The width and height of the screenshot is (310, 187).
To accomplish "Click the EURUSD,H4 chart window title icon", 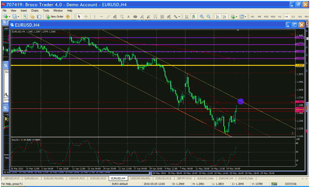I will [12, 25].
